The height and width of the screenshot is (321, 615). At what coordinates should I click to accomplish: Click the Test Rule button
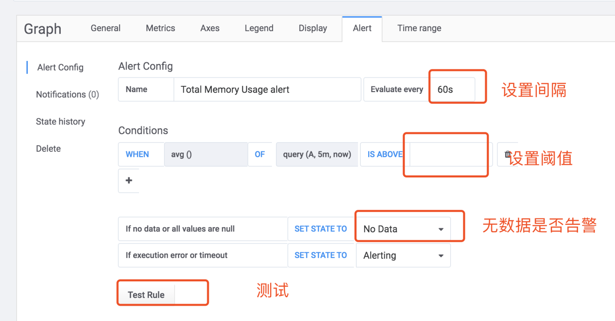[x=146, y=295]
